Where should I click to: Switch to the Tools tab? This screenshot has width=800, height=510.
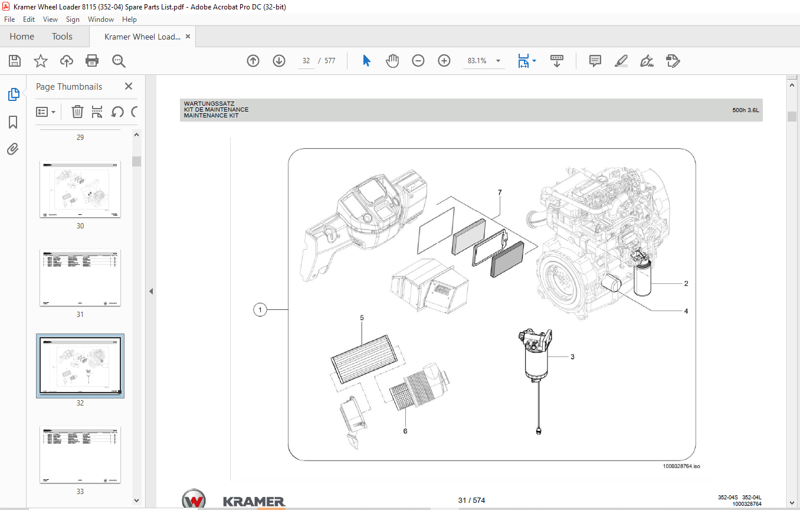click(62, 37)
